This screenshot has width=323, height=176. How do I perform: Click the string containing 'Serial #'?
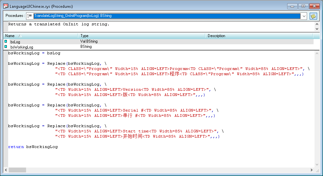pyautogui.click(x=134, y=110)
